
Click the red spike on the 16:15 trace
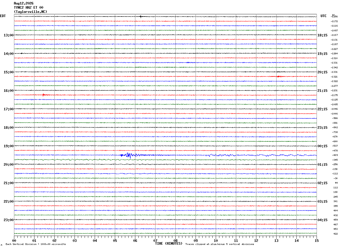click(43, 95)
